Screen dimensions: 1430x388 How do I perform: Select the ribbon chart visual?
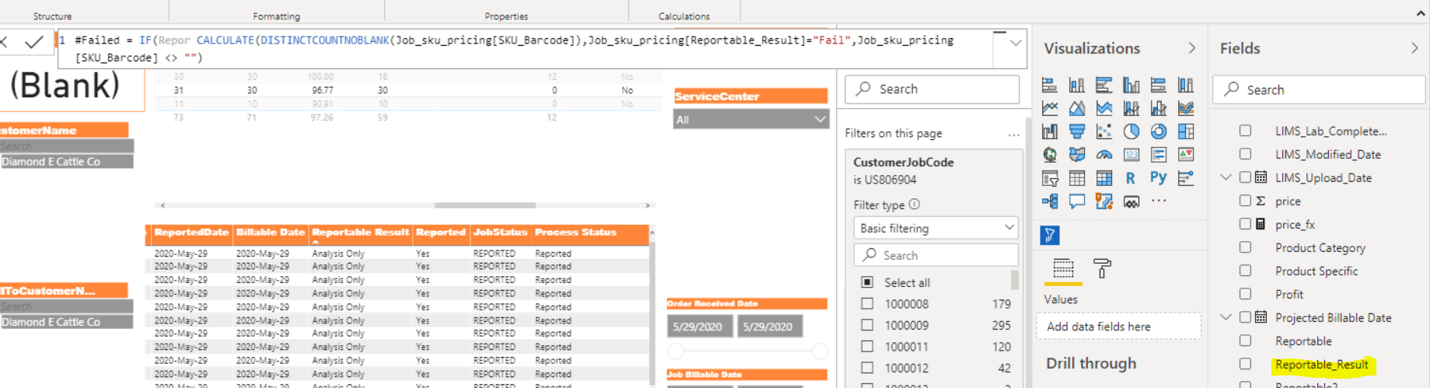1186,109
